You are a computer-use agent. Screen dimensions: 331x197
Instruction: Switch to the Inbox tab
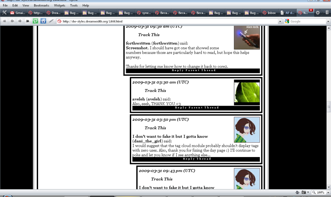[x=269, y=13]
